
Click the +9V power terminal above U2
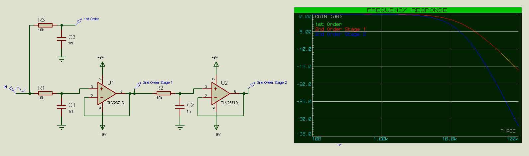[x=216, y=64]
